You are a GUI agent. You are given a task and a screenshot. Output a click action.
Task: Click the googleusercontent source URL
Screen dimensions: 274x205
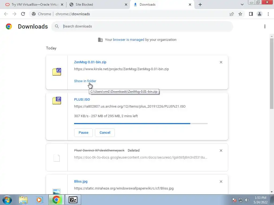(141, 157)
